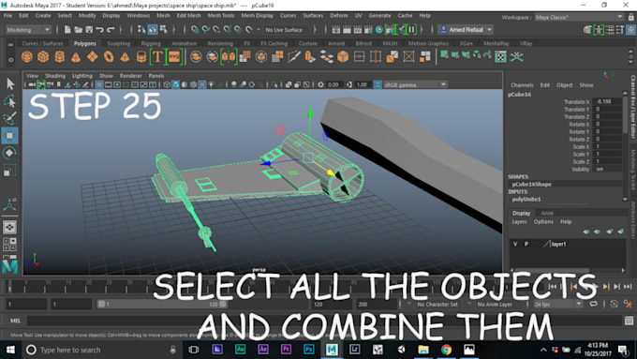This screenshot has height=359, width=637.
Task: Open the Mesh Tools menu
Action: 220,15
